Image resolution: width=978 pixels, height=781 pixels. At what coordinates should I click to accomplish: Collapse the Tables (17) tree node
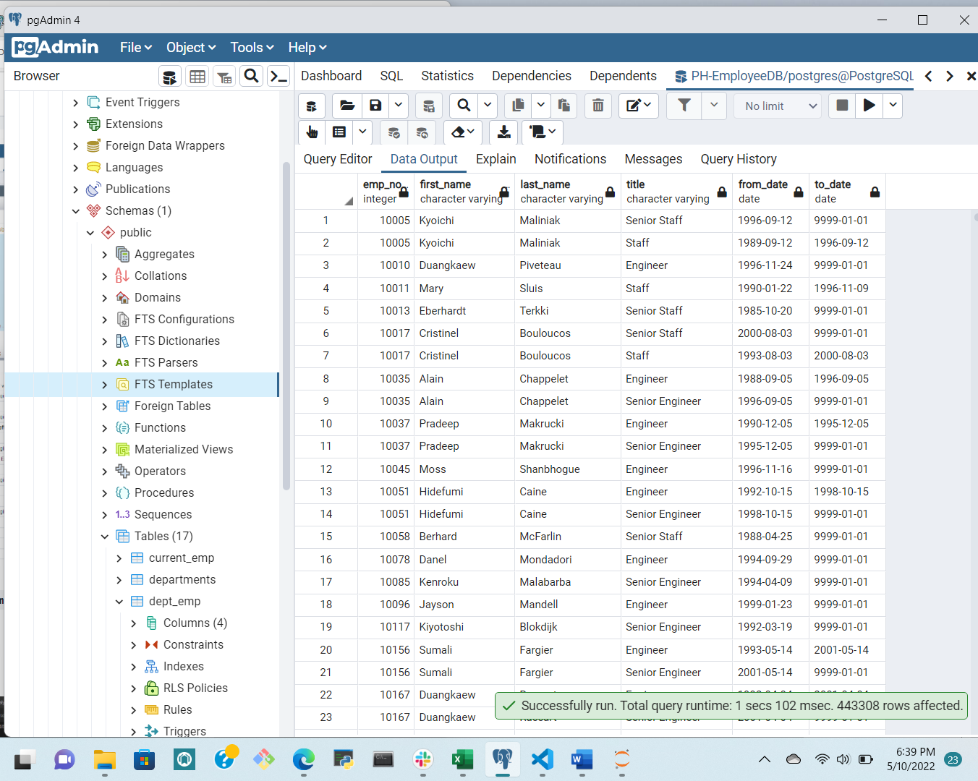[105, 537]
